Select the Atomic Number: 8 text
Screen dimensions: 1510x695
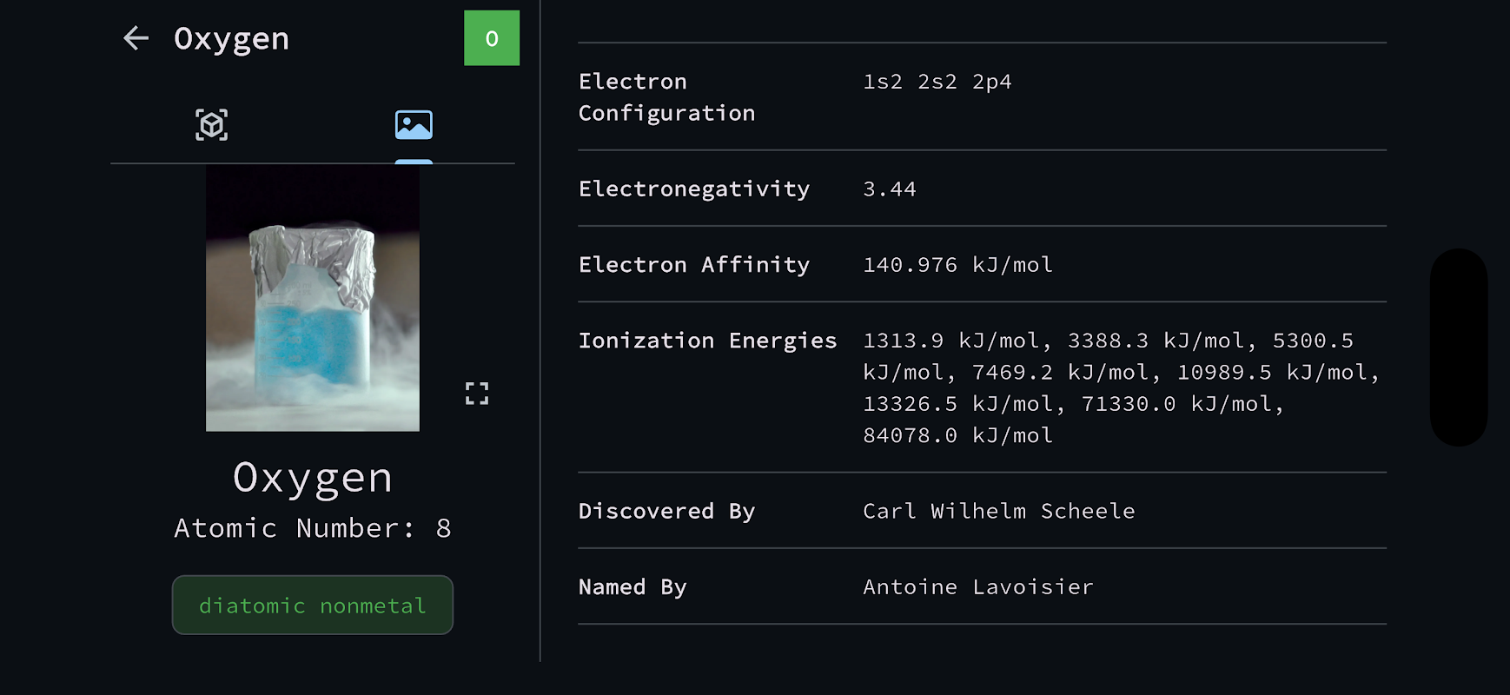313,528
